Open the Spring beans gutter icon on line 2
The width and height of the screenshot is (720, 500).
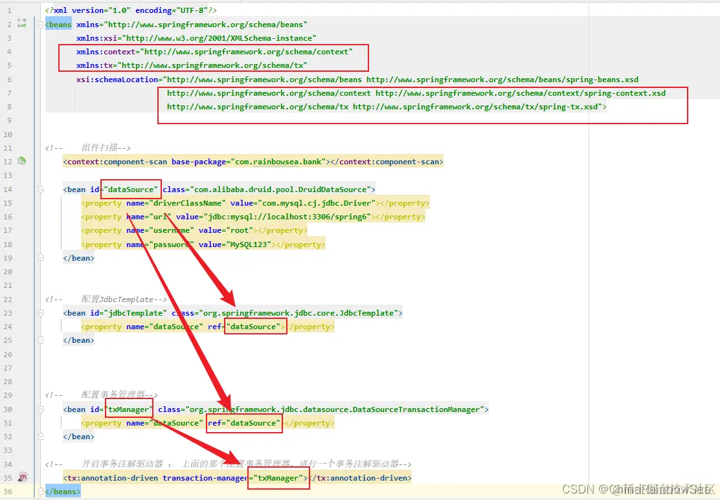(x=21, y=23)
